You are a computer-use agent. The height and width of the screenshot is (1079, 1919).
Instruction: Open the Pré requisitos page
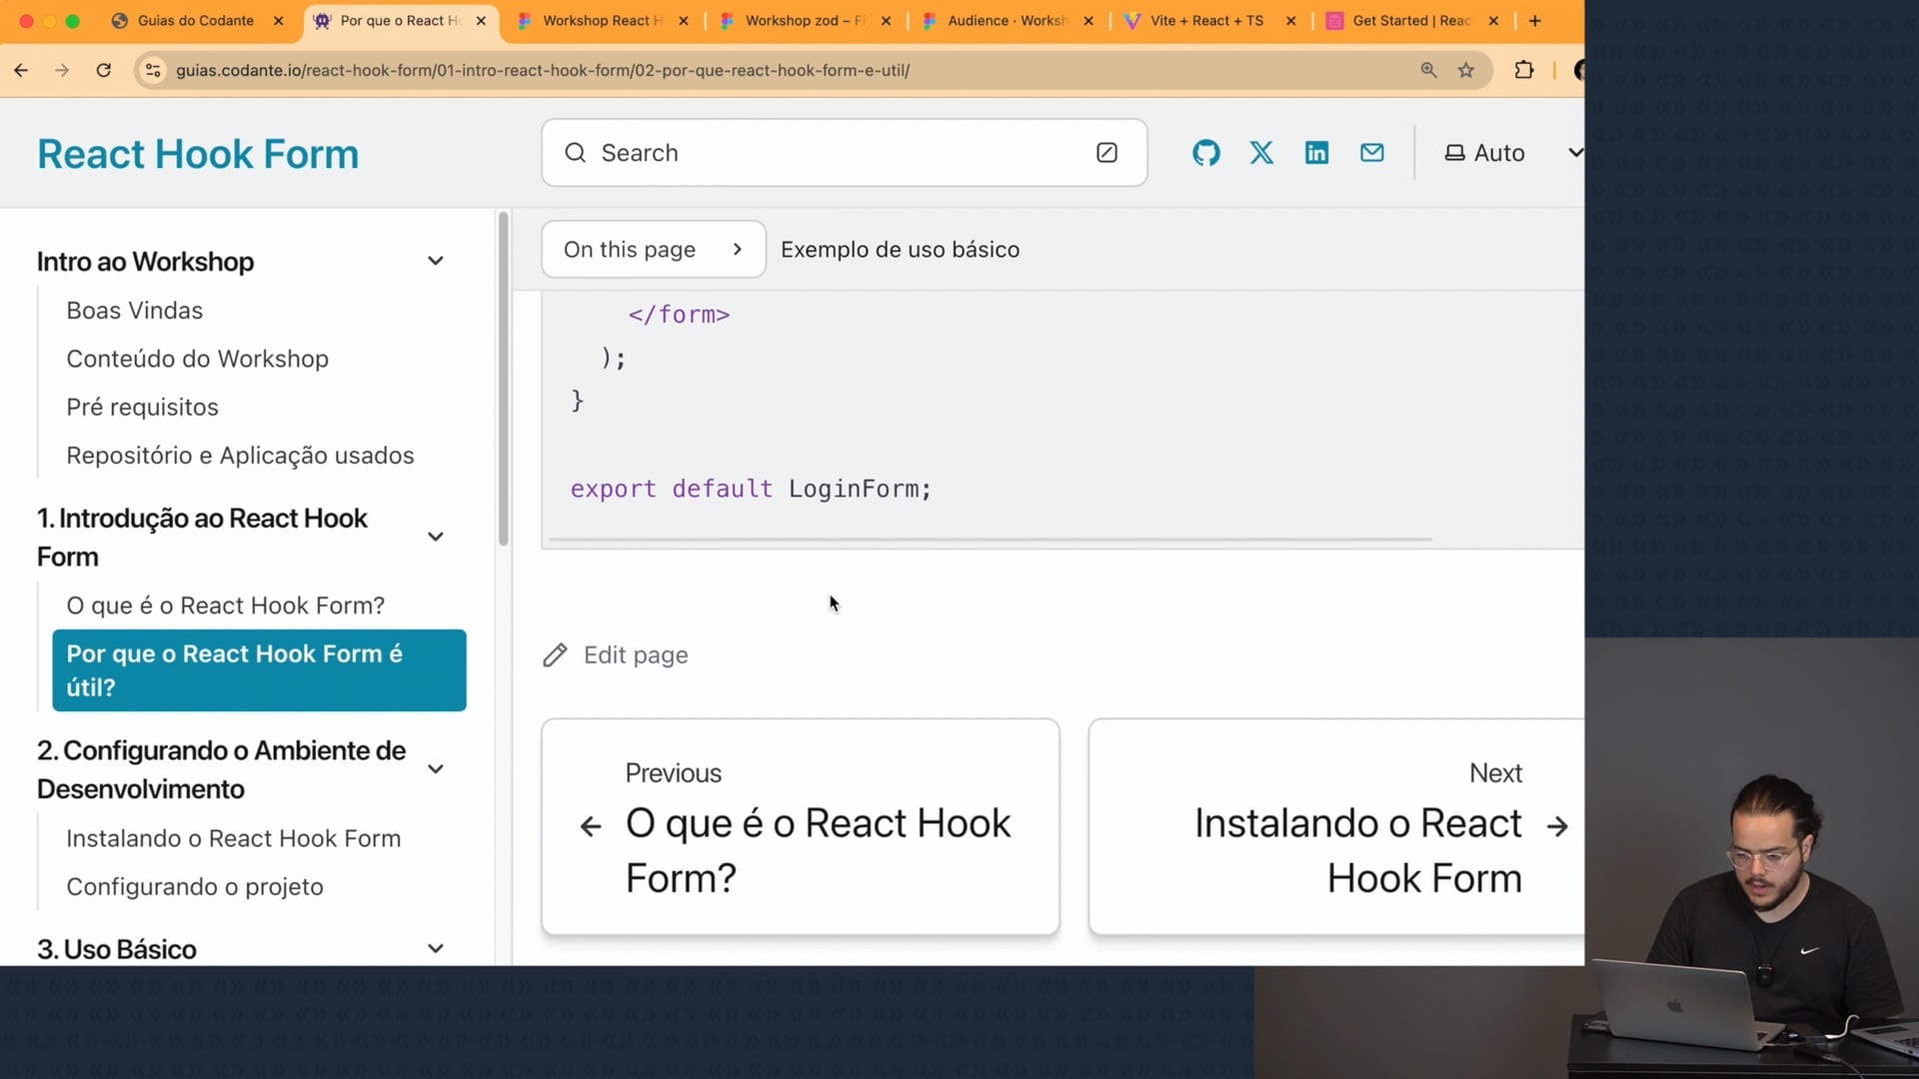click(142, 408)
